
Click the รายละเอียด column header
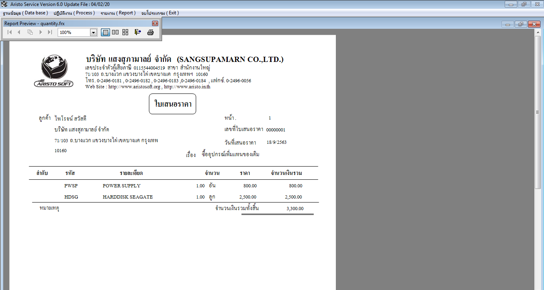[131, 173]
